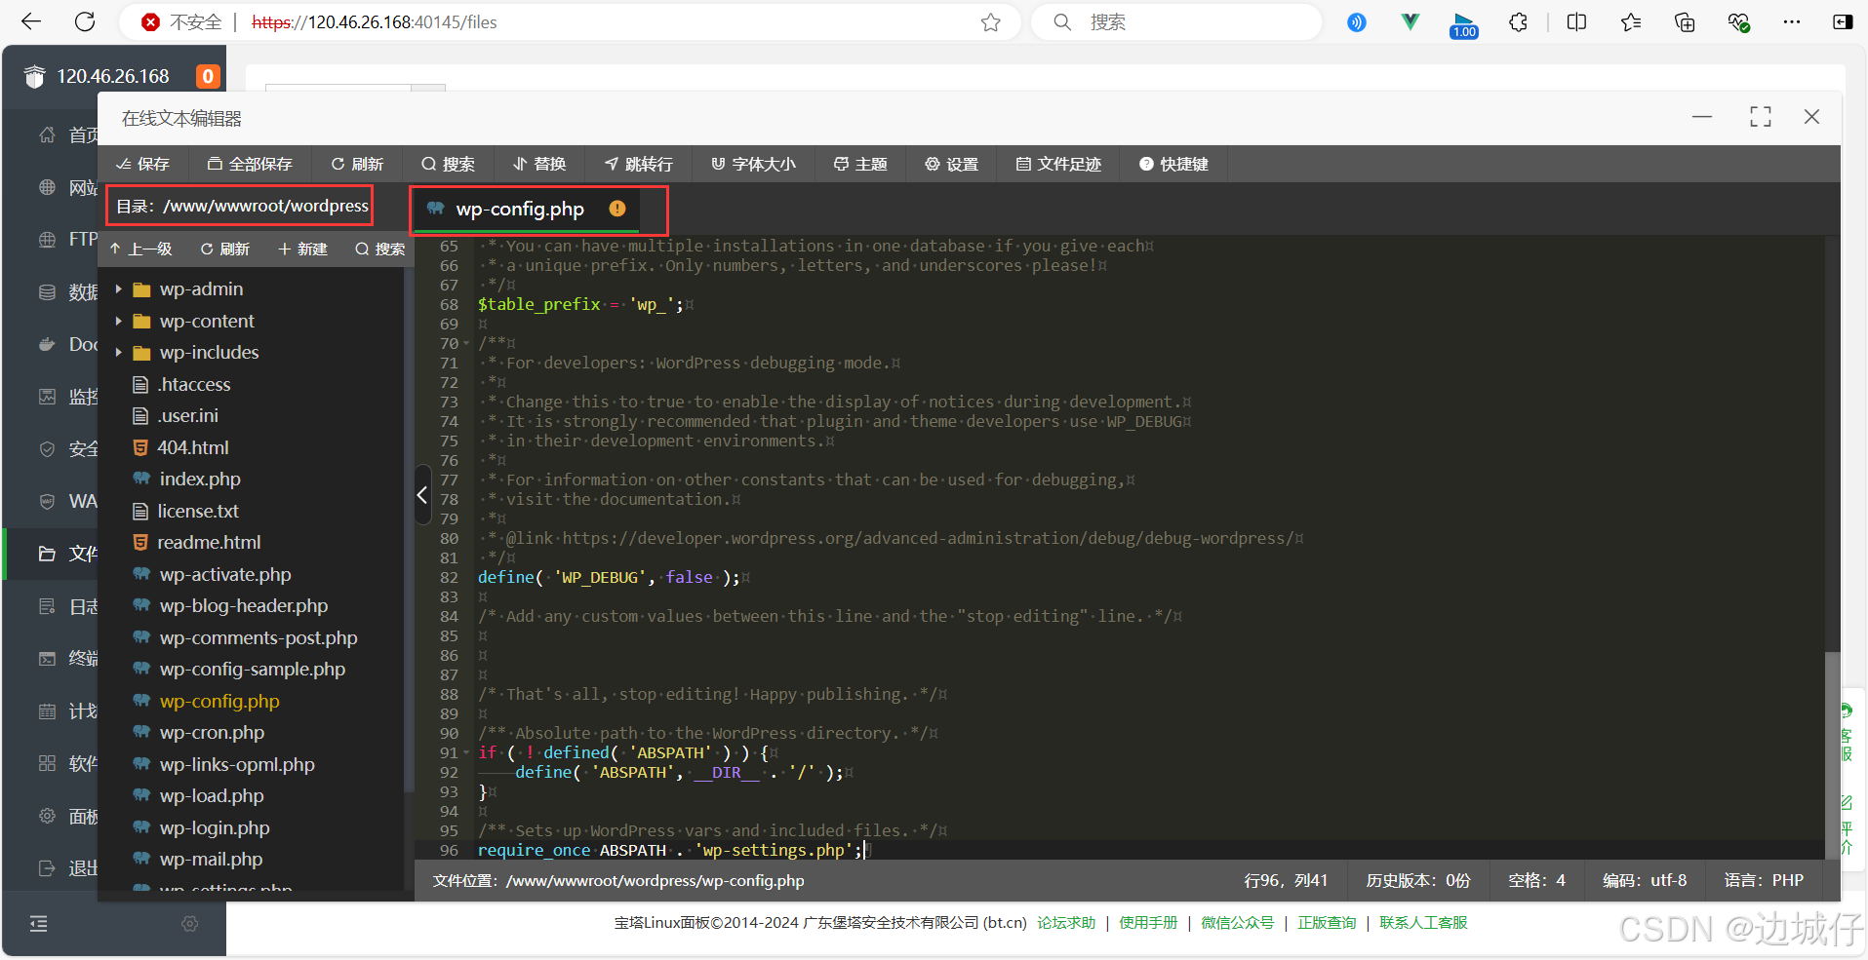The width and height of the screenshot is (1868, 960).
Task: Open wp-config-sample.php file
Action: point(252,670)
